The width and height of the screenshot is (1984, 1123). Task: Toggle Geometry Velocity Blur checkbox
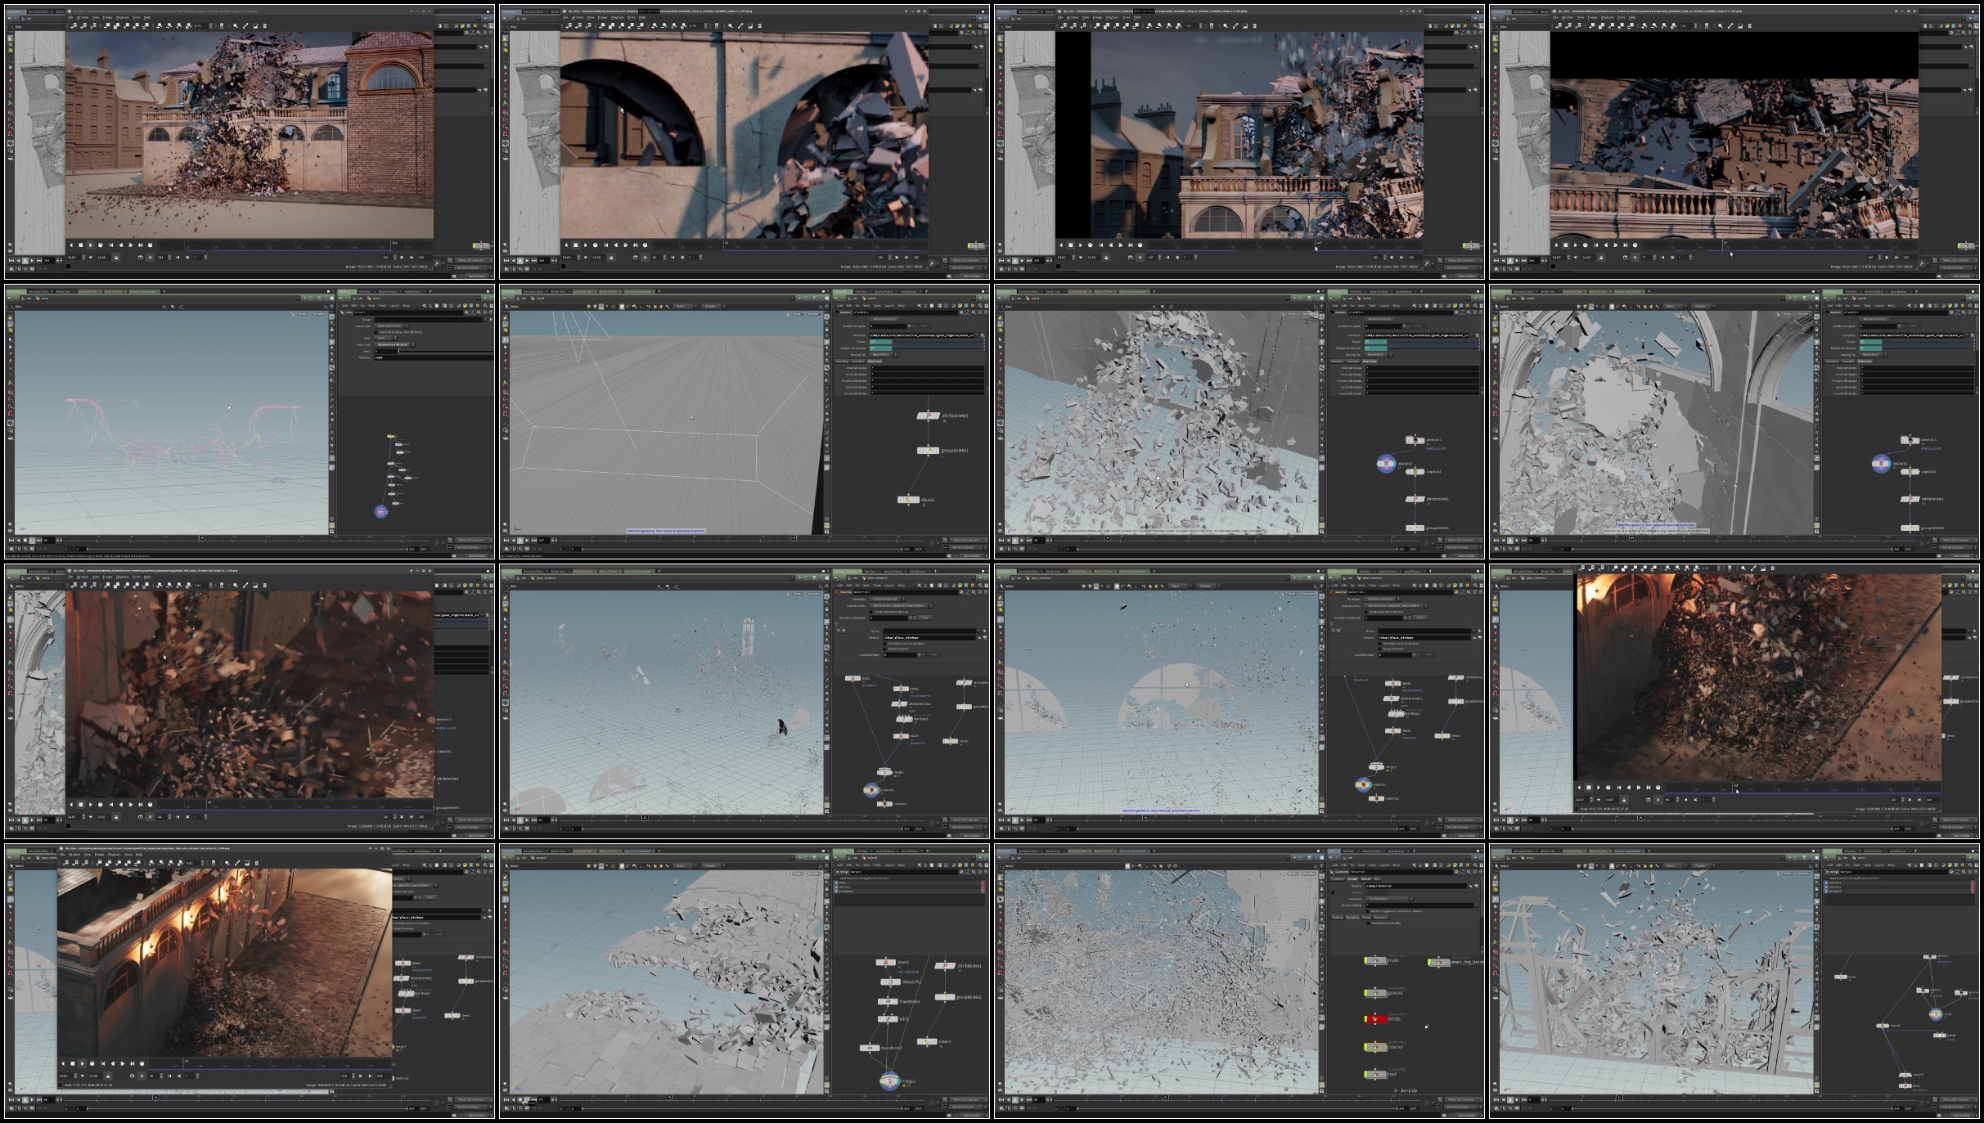click(x=1368, y=923)
